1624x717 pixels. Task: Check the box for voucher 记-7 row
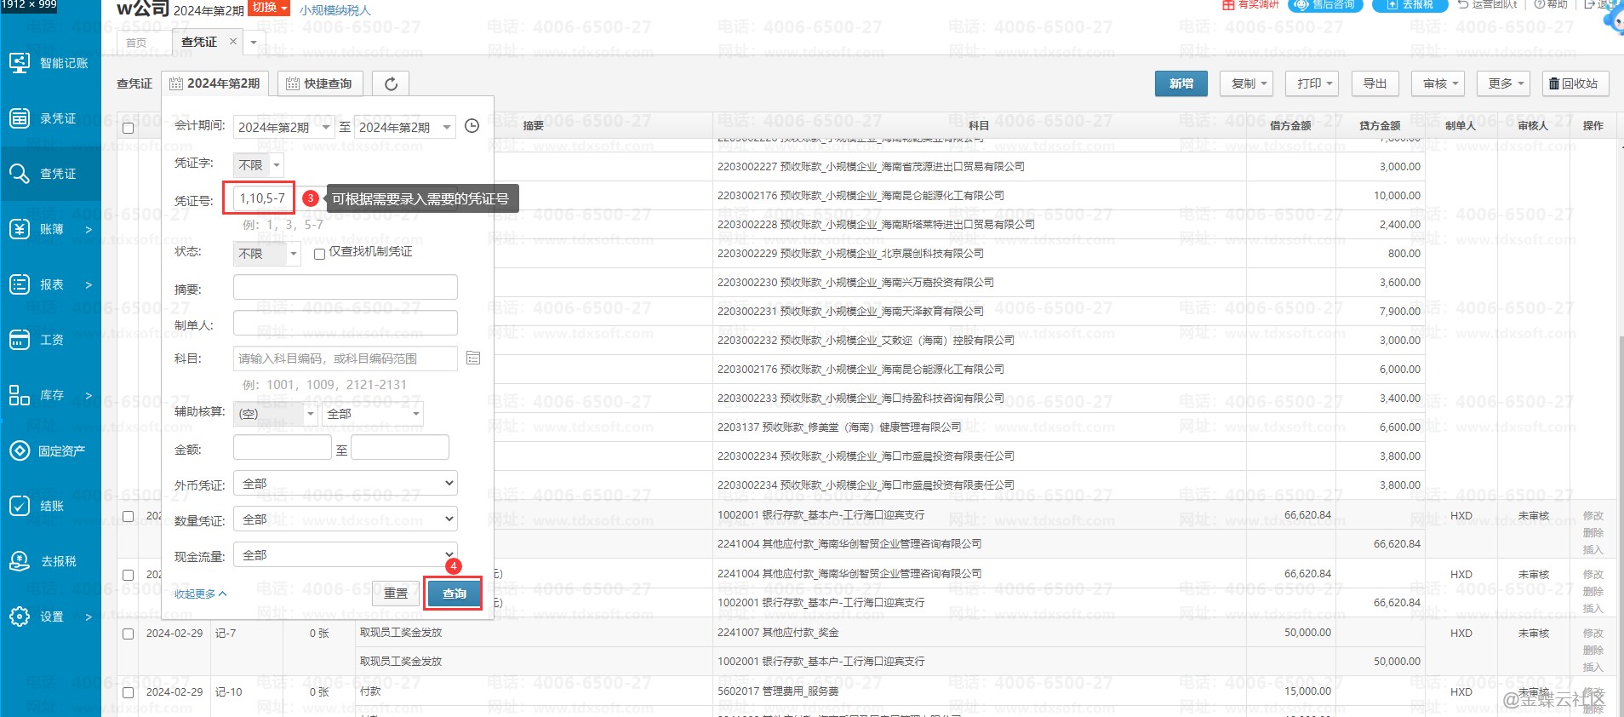click(129, 634)
